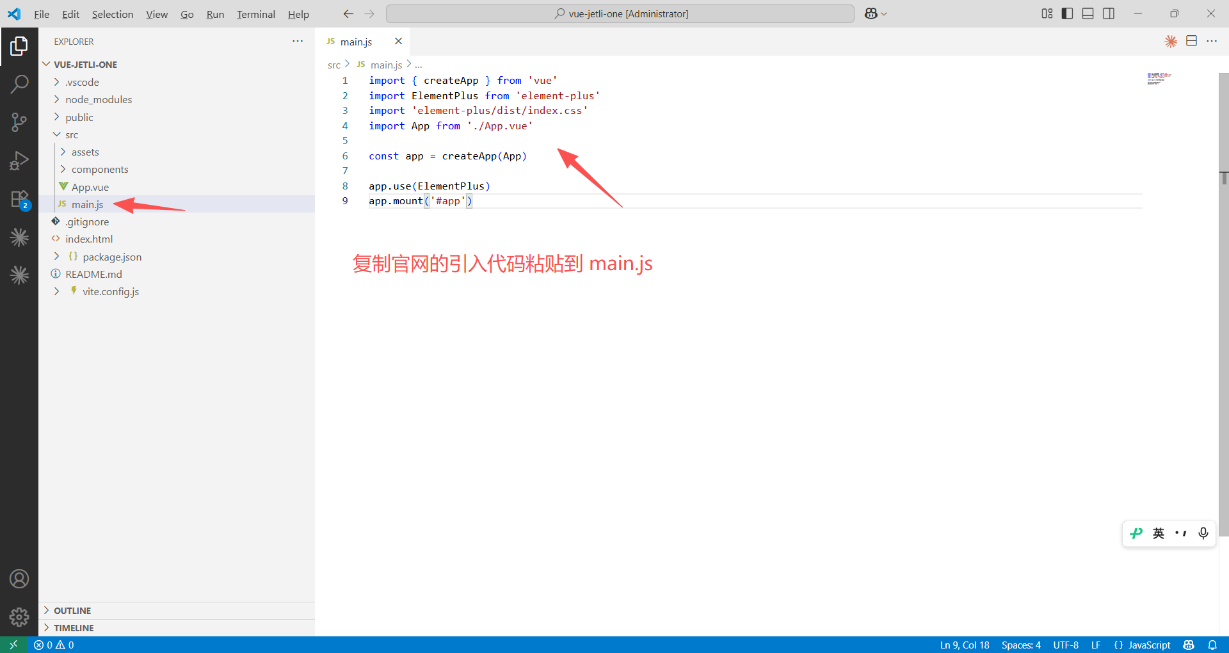Open the Selection menu
The image size is (1229, 653).
(113, 14)
